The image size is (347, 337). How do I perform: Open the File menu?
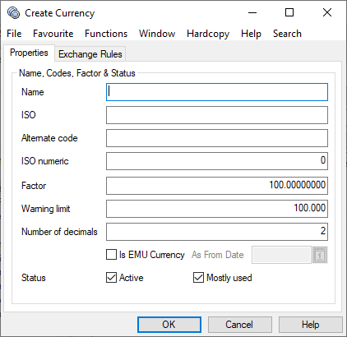[14, 34]
